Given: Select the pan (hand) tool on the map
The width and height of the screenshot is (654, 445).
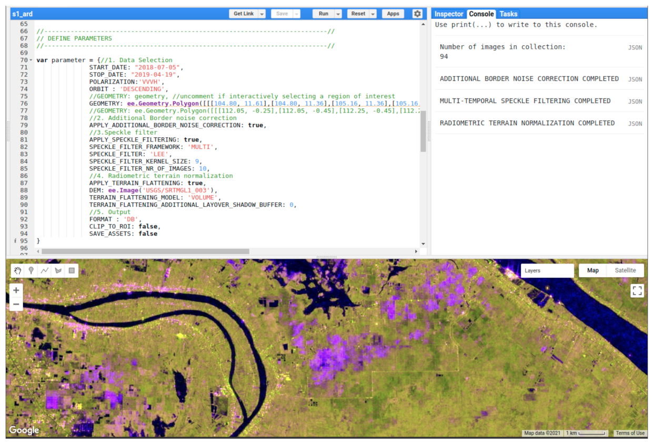Looking at the screenshot, I should (17, 270).
